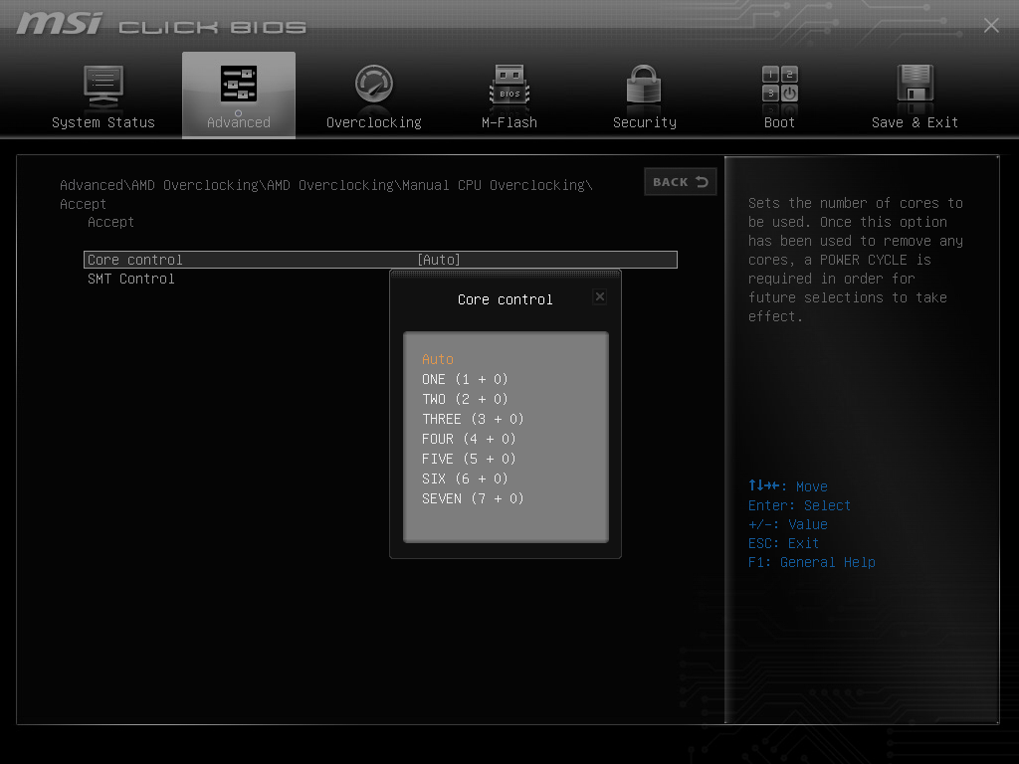Click the Enter: Select hint

[x=799, y=505]
